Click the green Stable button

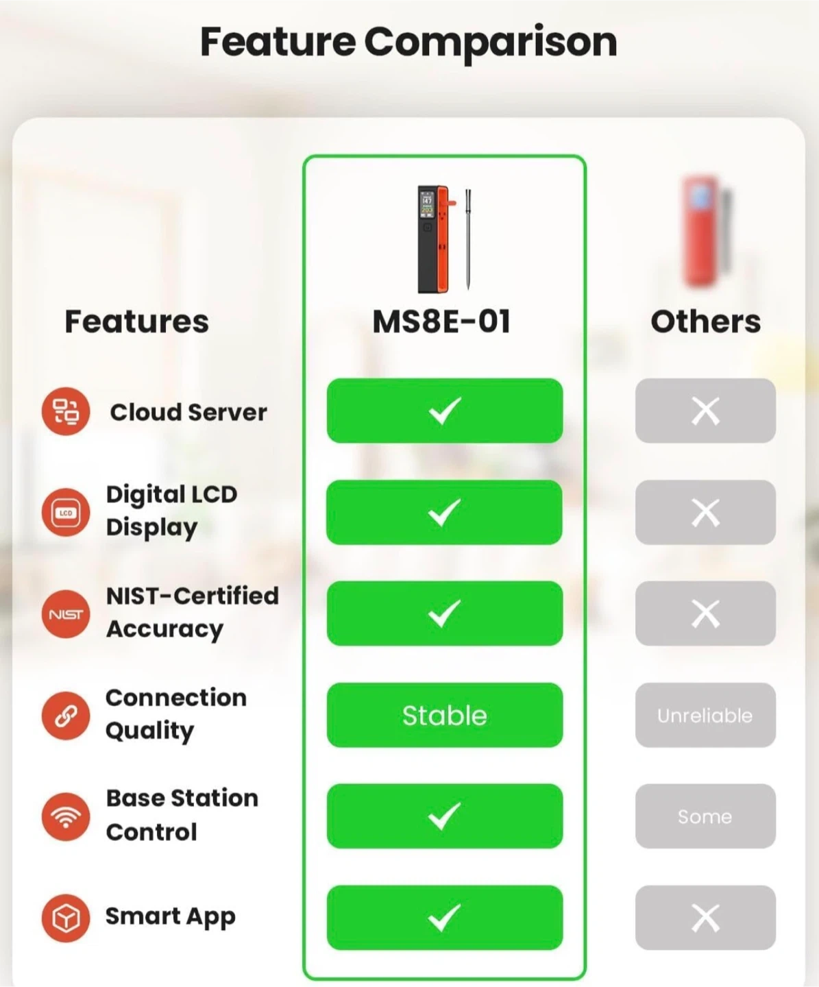(x=445, y=715)
